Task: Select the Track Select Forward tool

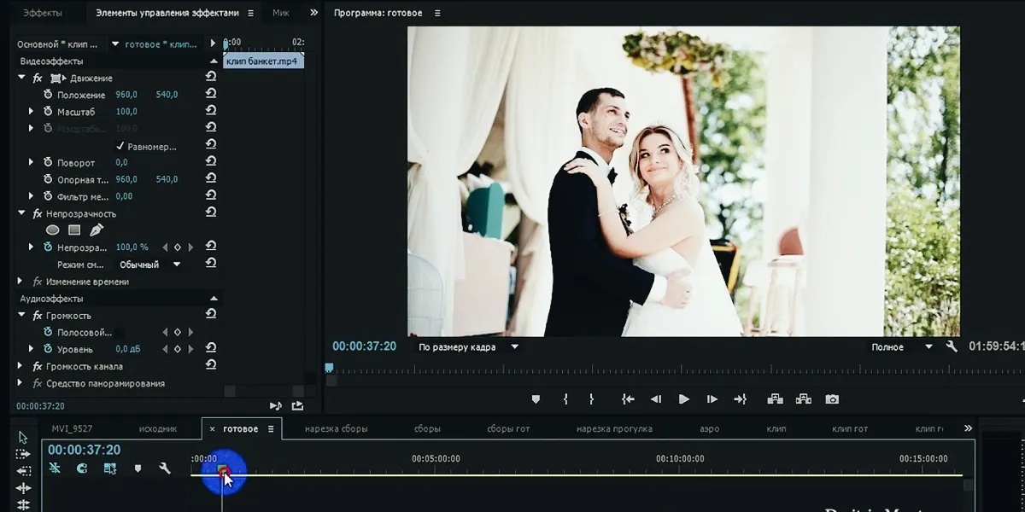Action: coord(23,454)
